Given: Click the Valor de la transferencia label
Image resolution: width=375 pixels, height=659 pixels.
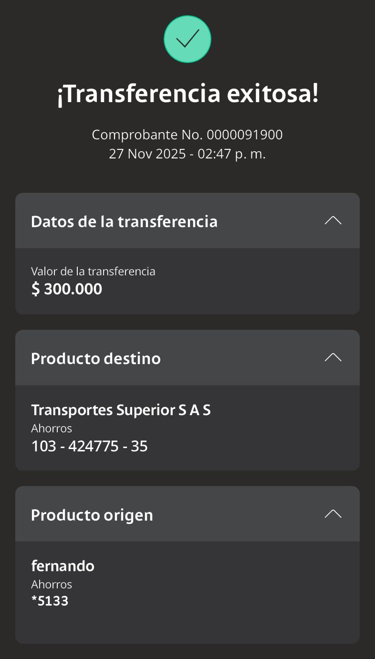Looking at the screenshot, I should click(93, 272).
